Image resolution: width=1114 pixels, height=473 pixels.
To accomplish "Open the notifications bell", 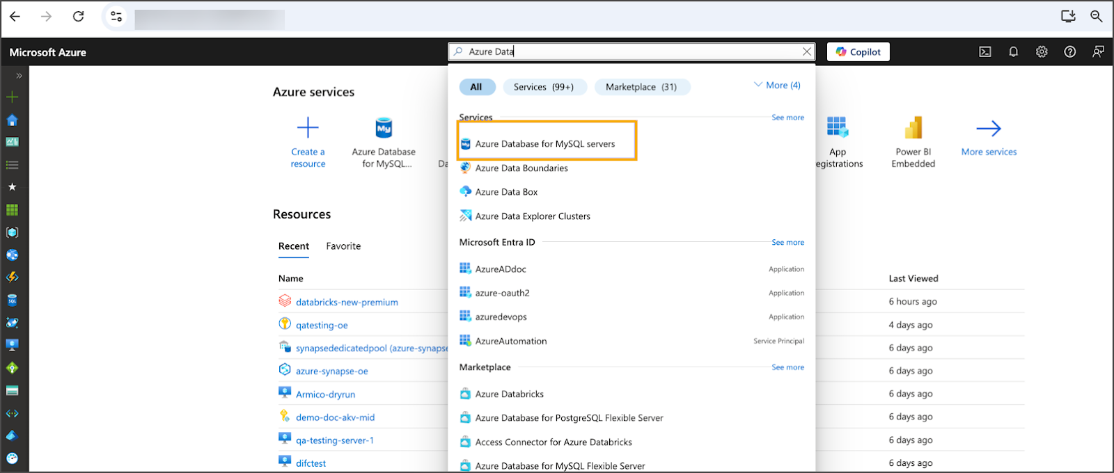I will (x=1014, y=52).
